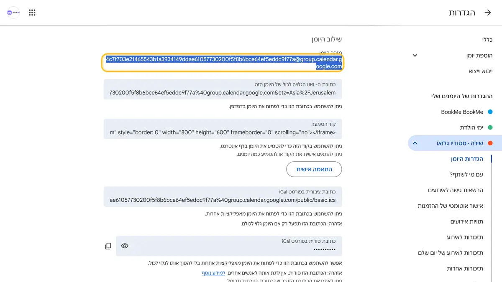The width and height of the screenshot is (502, 282).
Task: Open the כללי settings section
Action: point(487,40)
